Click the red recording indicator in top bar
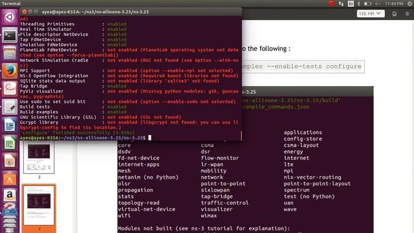The width and height of the screenshot is (414, 233). click(x=331, y=3)
